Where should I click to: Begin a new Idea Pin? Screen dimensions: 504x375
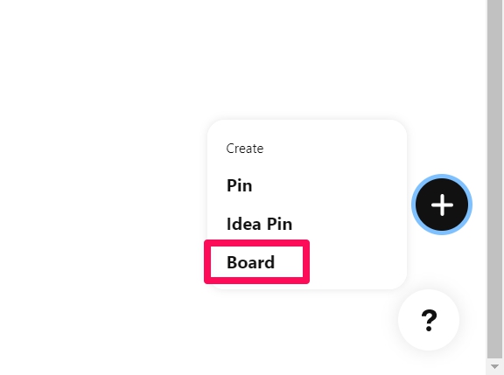pos(259,224)
